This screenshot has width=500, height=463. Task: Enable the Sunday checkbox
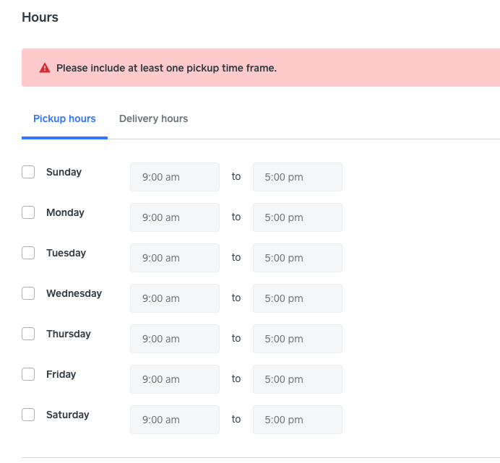coord(28,172)
